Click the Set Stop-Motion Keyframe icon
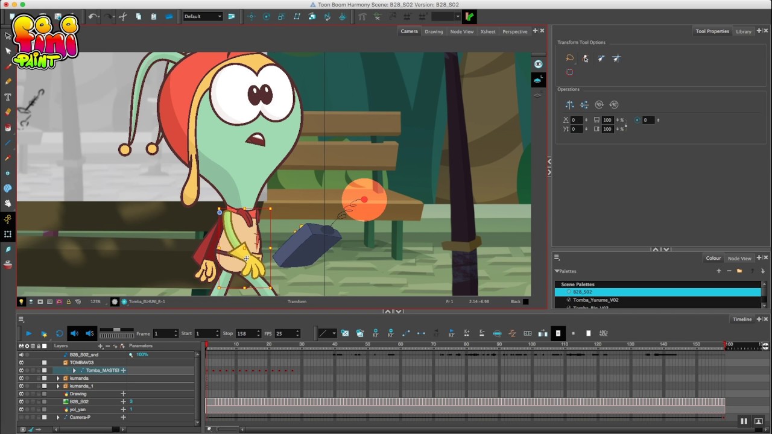 tap(421, 333)
